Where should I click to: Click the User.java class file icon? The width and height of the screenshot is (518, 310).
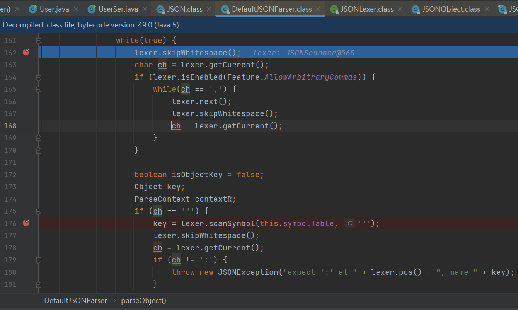tap(33, 9)
